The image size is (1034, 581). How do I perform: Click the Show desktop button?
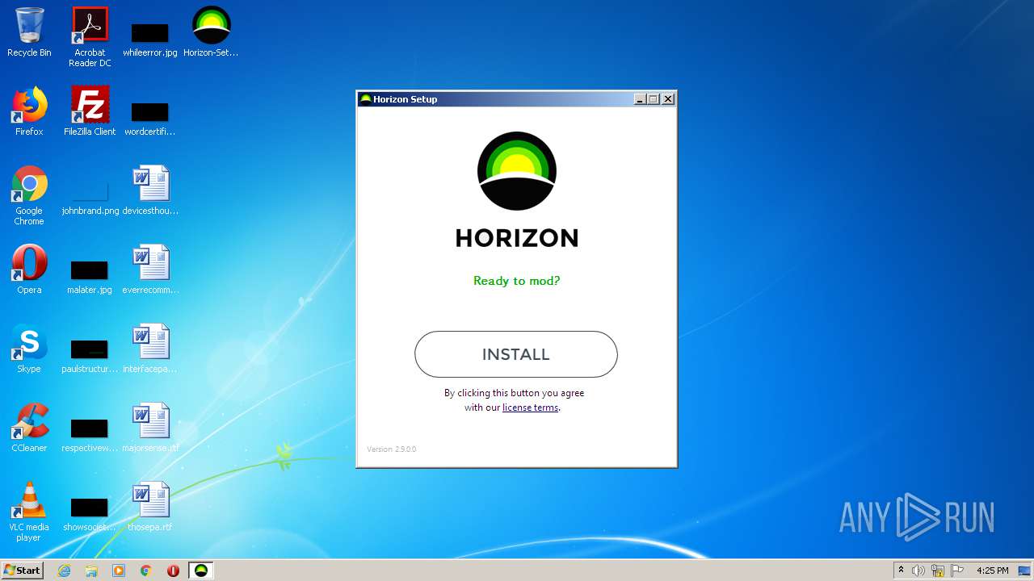(1026, 571)
